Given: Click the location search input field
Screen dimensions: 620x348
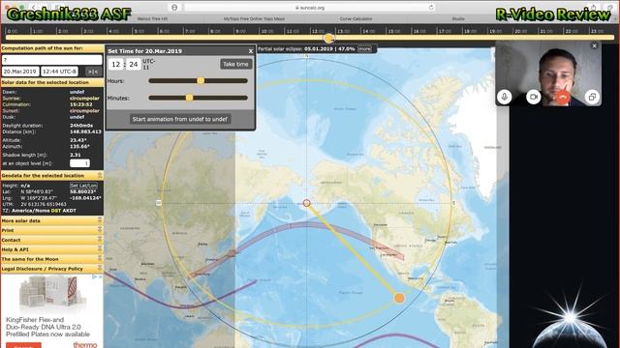Looking at the screenshot, I should pyautogui.click(x=51, y=60).
